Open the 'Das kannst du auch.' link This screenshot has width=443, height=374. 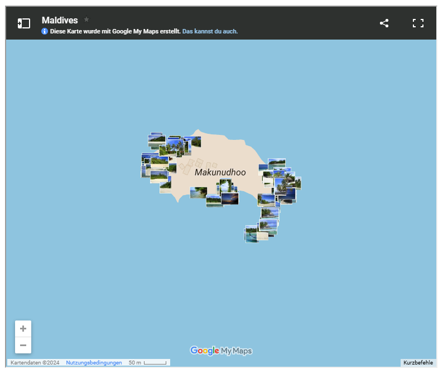[x=210, y=32]
